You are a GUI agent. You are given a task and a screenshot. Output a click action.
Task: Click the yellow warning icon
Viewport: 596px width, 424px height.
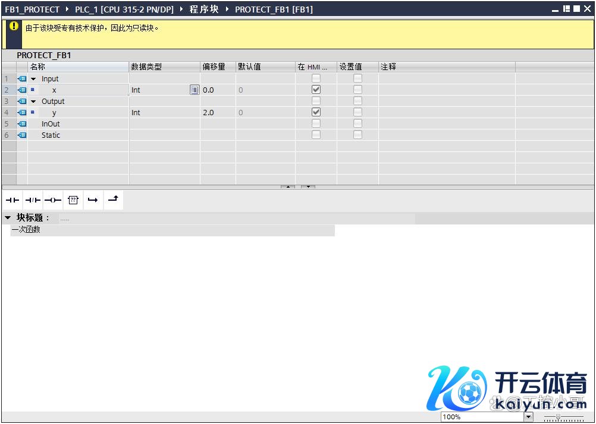(14, 27)
